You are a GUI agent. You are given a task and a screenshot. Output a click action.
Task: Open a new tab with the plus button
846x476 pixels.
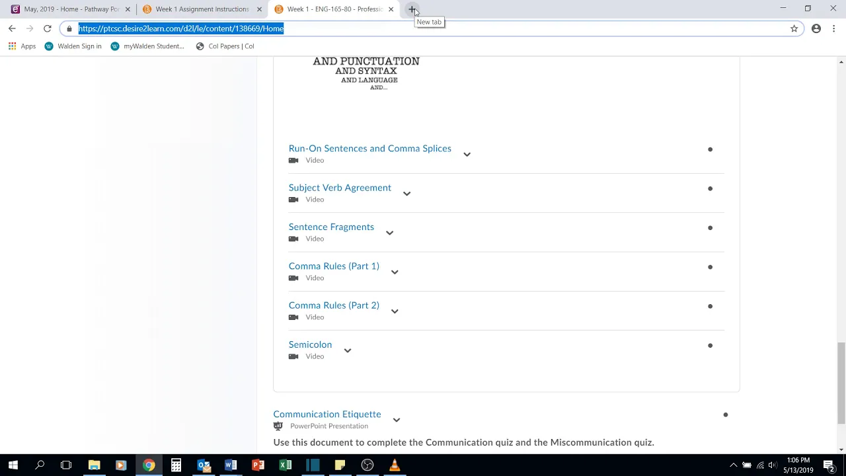click(x=412, y=9)
